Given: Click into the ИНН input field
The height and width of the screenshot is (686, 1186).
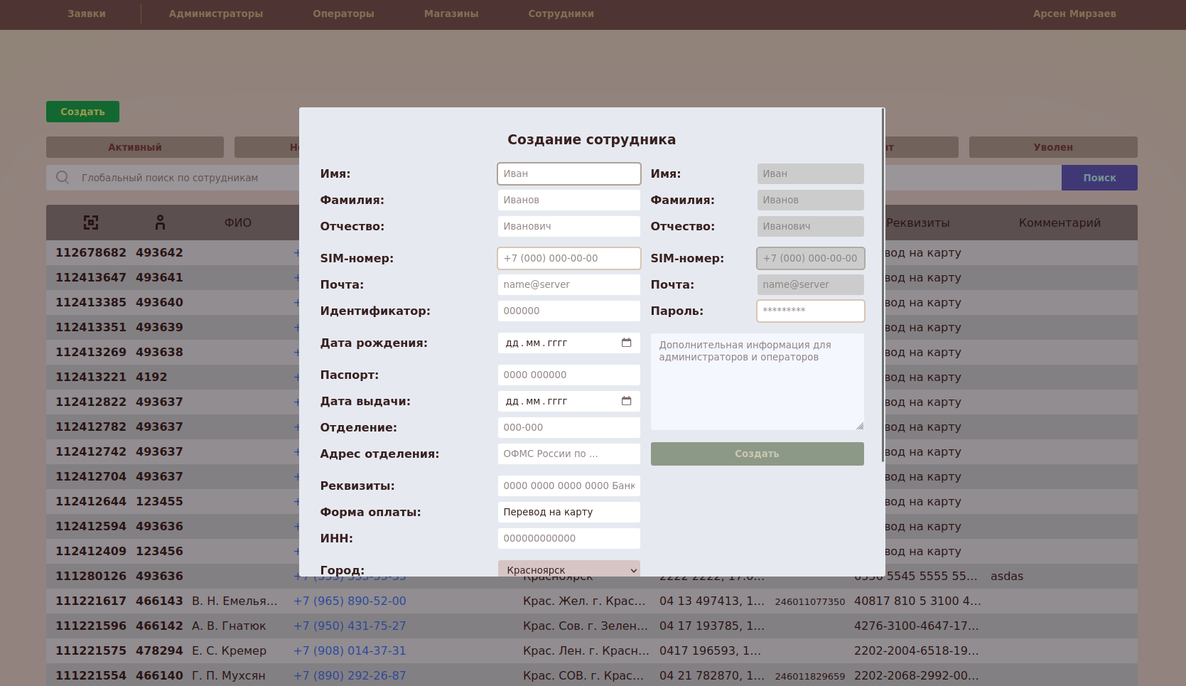Looking at the screenshot, I should (x=568, y=538).
